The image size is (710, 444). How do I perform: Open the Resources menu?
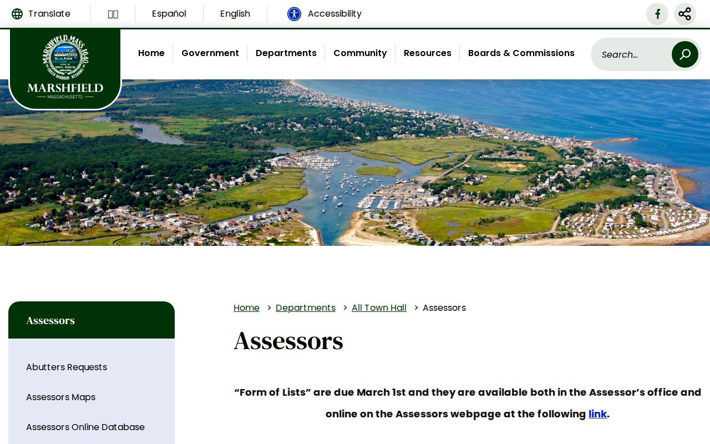pyautogui.click(x=428, y=53)
